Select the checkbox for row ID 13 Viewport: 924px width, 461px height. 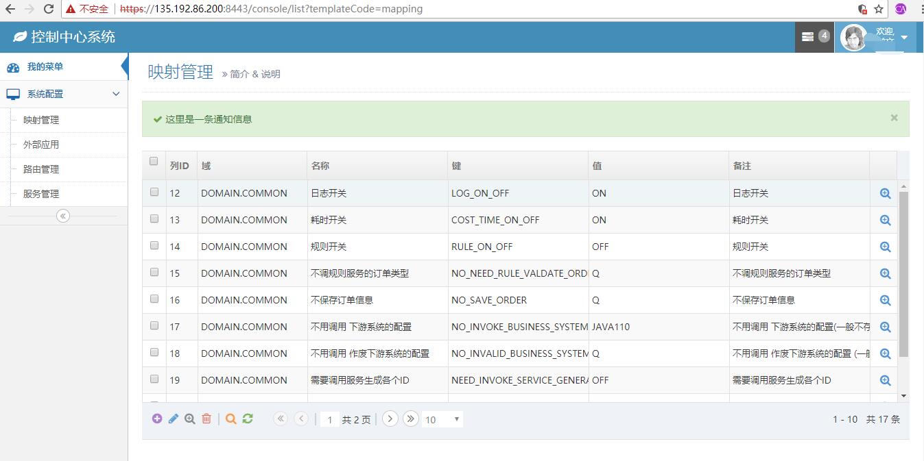(154, 219)
